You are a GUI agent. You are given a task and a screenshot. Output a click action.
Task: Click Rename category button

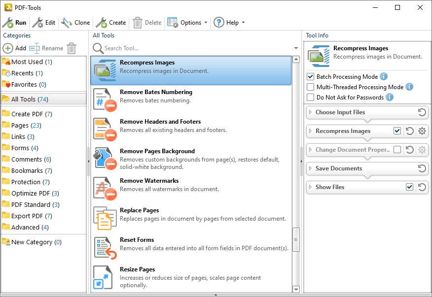tap(46, 48)
